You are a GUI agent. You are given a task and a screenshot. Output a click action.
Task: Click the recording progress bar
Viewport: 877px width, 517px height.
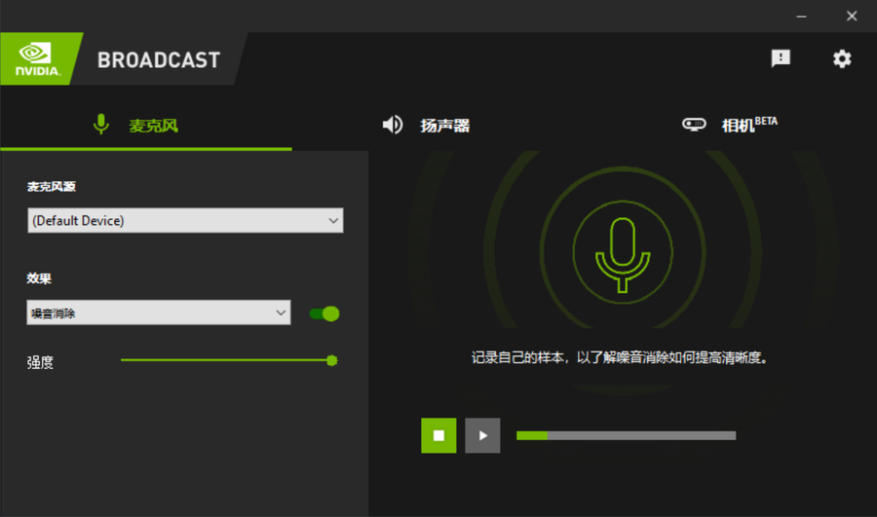tap(626, 435)
